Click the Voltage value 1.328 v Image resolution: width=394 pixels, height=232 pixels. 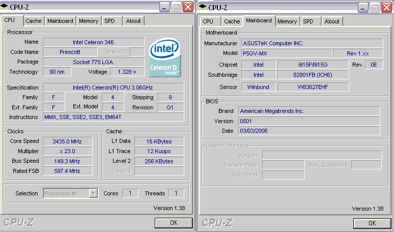[x=127, y=72]
